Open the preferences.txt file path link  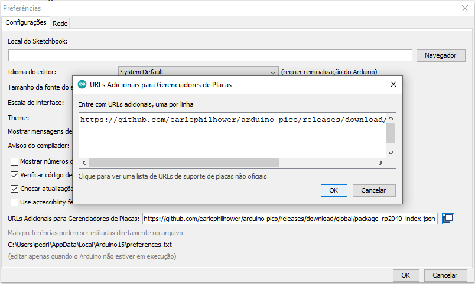90,245
